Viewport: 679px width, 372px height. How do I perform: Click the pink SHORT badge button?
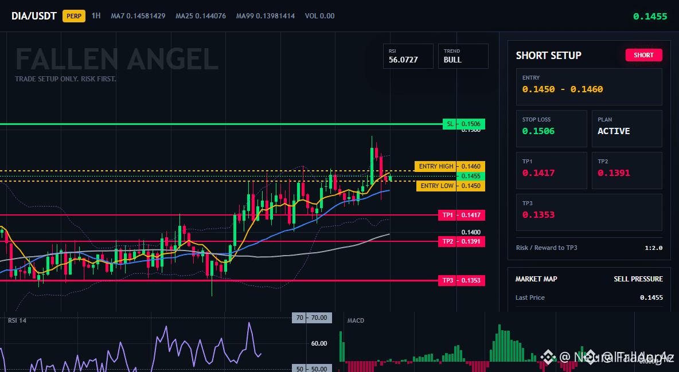pyautogui.click(x=643, y=55)
